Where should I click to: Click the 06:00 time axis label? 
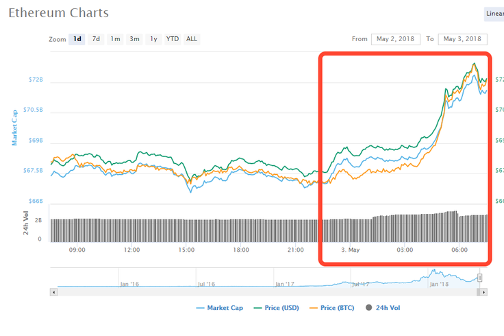(x=459, y=250)
